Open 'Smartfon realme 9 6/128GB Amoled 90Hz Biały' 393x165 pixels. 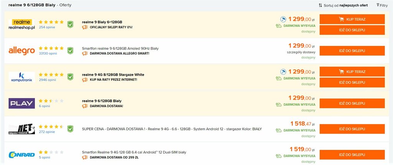[x=120, y=49]
